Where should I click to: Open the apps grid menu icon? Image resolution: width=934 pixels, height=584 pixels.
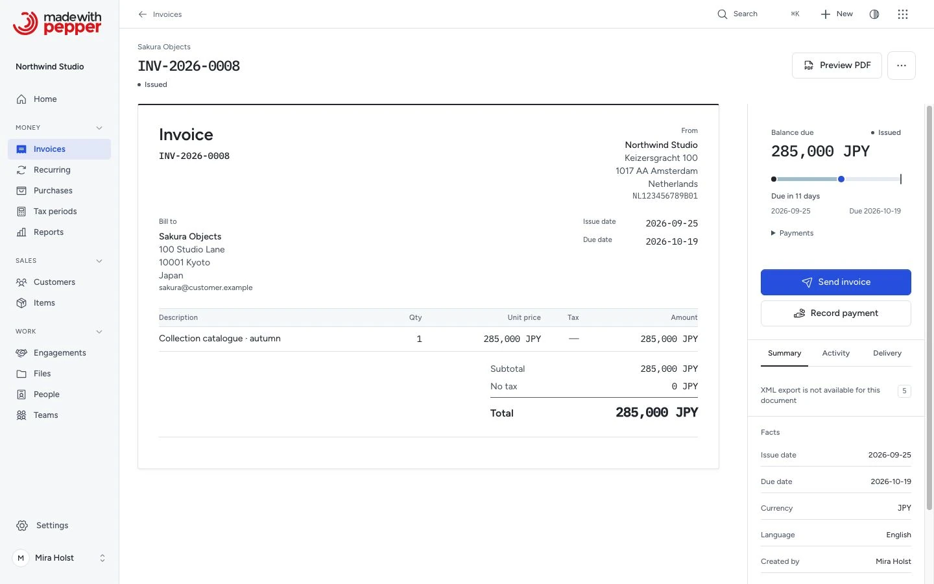pos(903,14)
